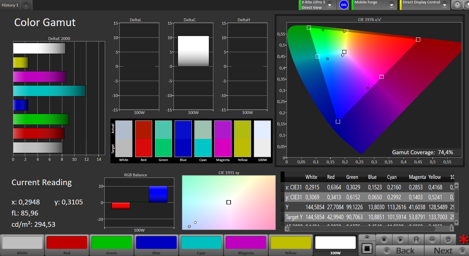Start the single reading play button
469x256 pixels.
pyautogui.click(x=400, y=240)
